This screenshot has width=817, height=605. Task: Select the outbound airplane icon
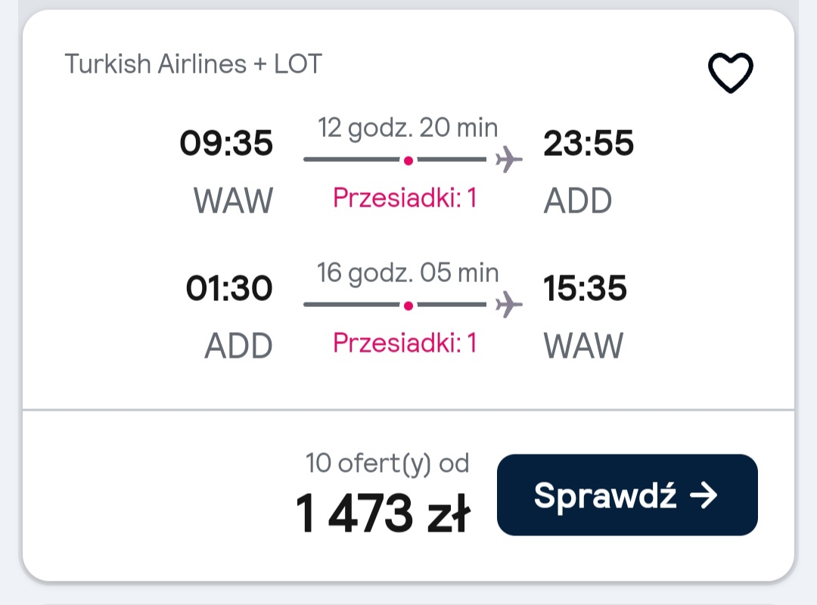click(508, 159)
